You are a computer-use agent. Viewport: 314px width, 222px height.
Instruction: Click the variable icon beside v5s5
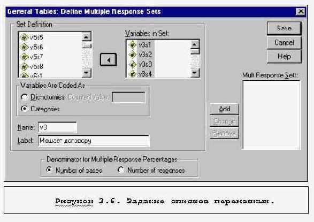tap(24, 37)
